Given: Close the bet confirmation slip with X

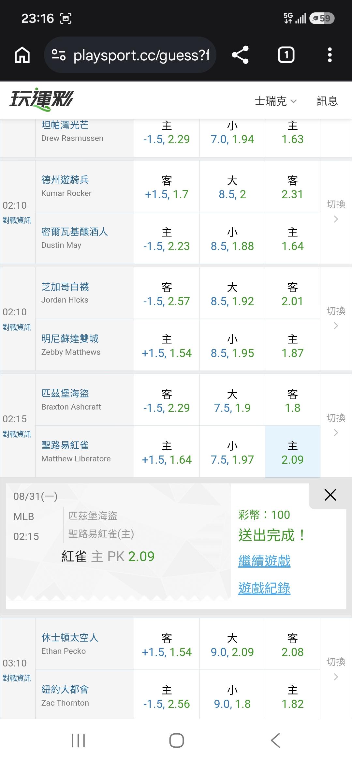Looking at the screenshot, I should point(330,495).
